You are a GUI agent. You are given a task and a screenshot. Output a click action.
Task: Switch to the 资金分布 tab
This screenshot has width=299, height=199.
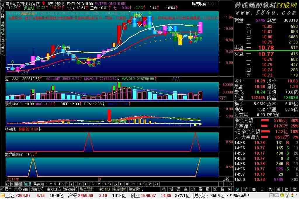click(x=38, y=189)
